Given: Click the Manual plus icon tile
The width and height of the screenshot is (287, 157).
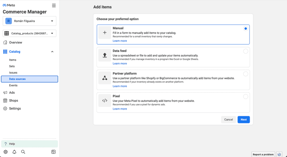Looking at the screenshot, I should 105,33.
